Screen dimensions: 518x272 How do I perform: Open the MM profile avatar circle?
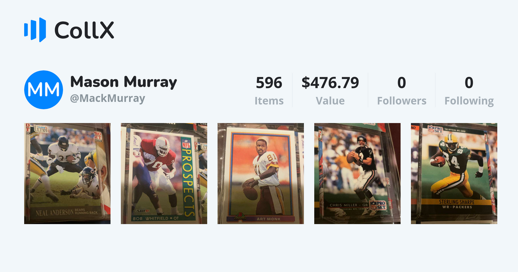click(x=44, y=90)
